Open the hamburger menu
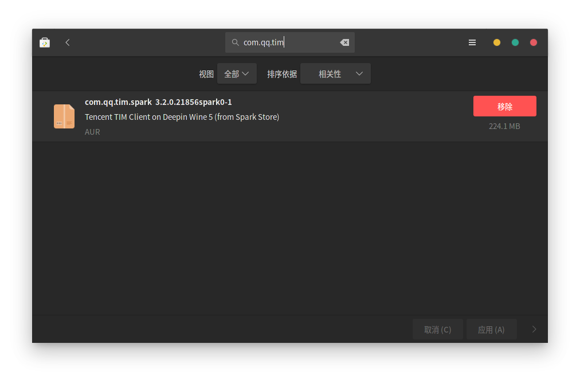The height and width of the screenshot is (379, 580). pyautogui.click(x=472, y=42)
